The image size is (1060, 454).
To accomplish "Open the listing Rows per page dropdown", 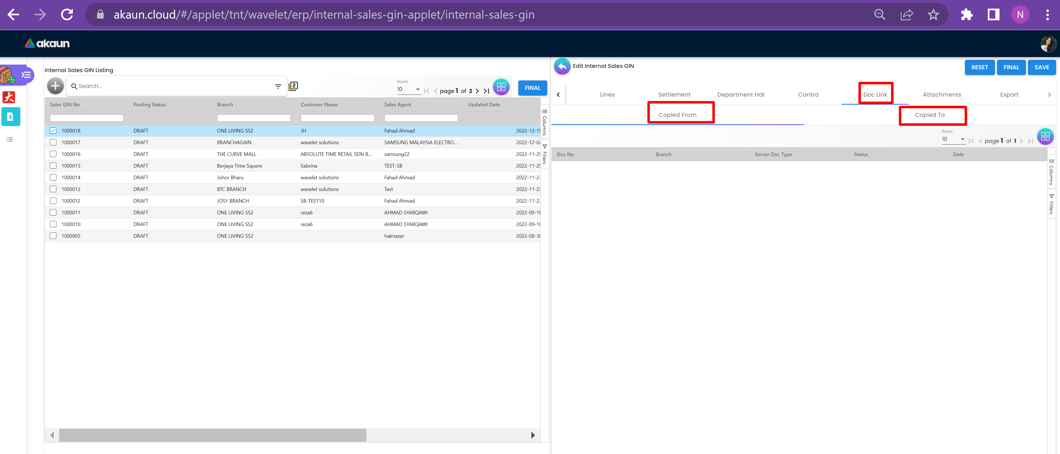I will (409, 89).
